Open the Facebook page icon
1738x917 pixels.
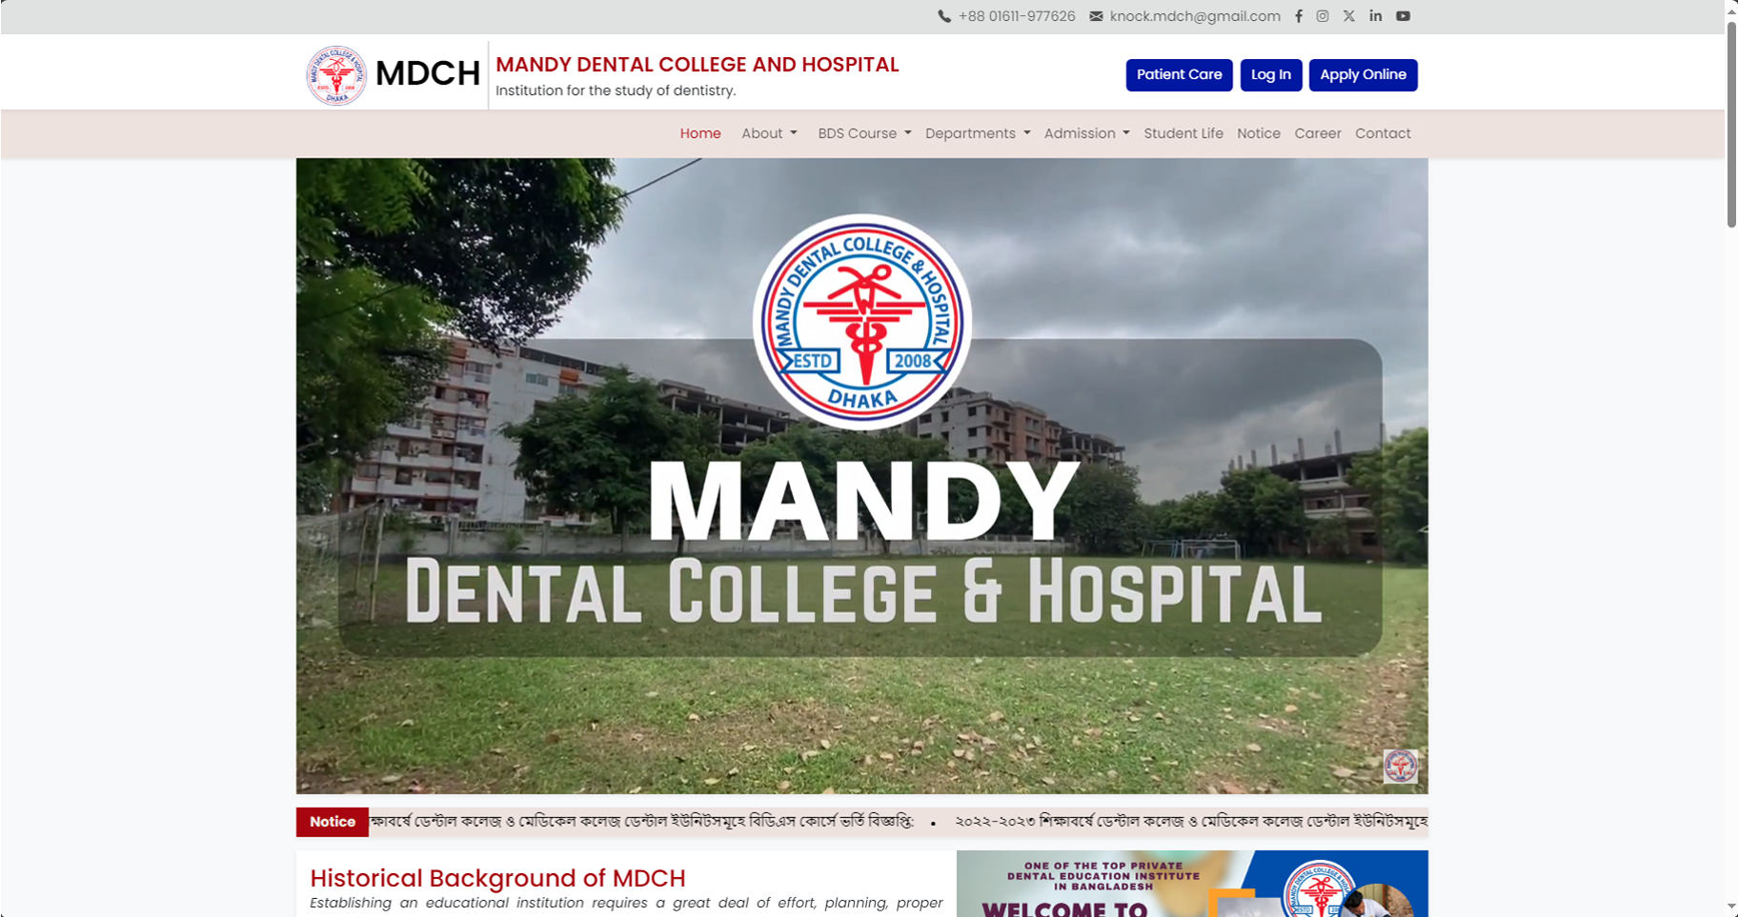[1299, 16]
